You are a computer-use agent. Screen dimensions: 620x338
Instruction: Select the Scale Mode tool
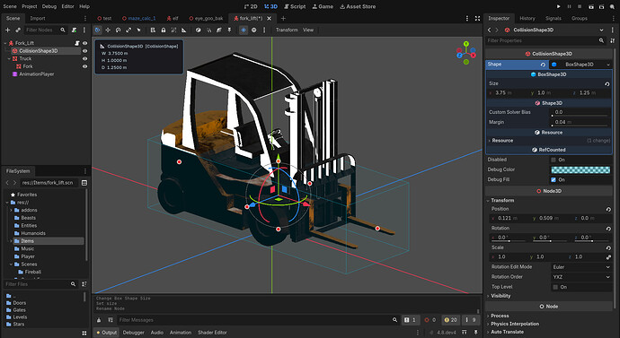coord(128,30)
